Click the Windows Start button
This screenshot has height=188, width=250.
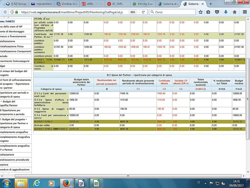(x=6, y=183)
